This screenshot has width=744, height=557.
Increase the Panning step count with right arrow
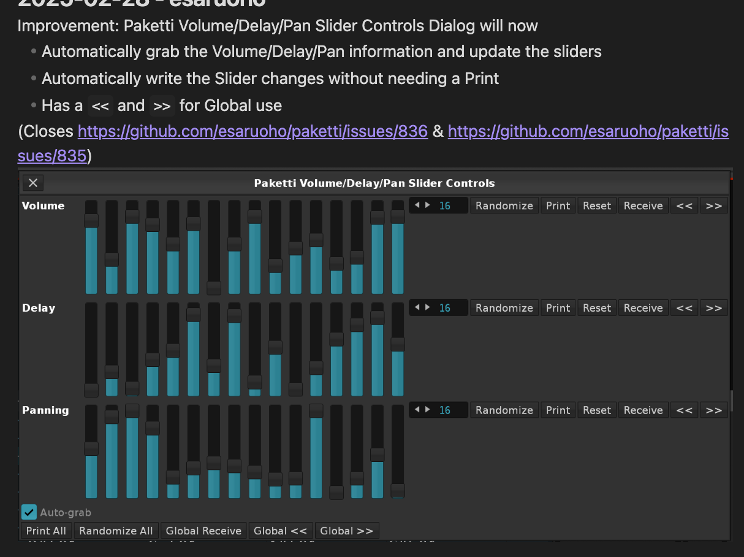tap(427, 410)
